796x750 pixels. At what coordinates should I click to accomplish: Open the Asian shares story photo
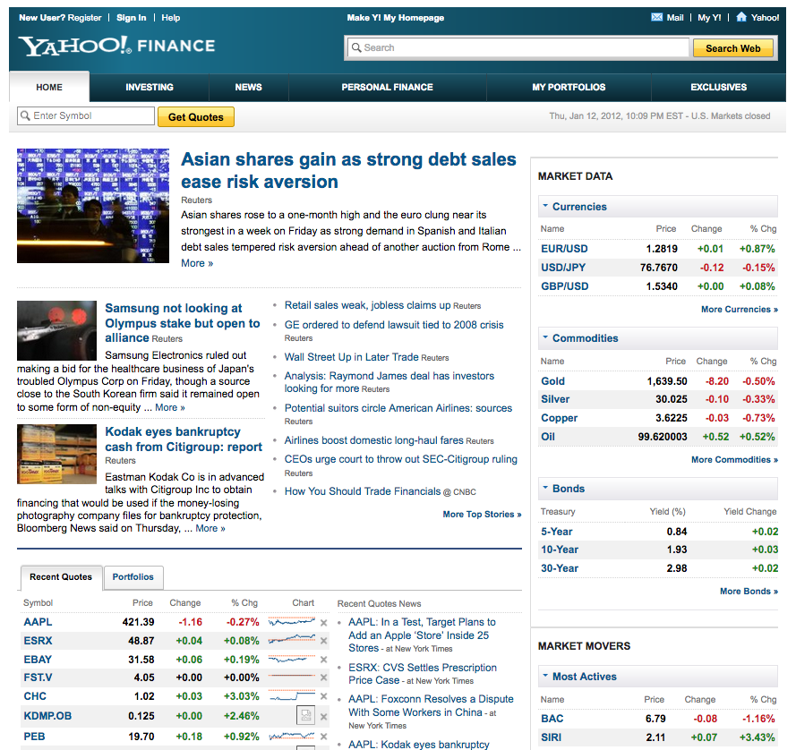[93, 206]
